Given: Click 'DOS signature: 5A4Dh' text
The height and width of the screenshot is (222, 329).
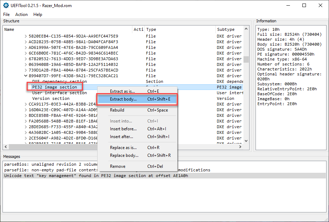Looking at the screenshot, I should [x=282, y=49].
